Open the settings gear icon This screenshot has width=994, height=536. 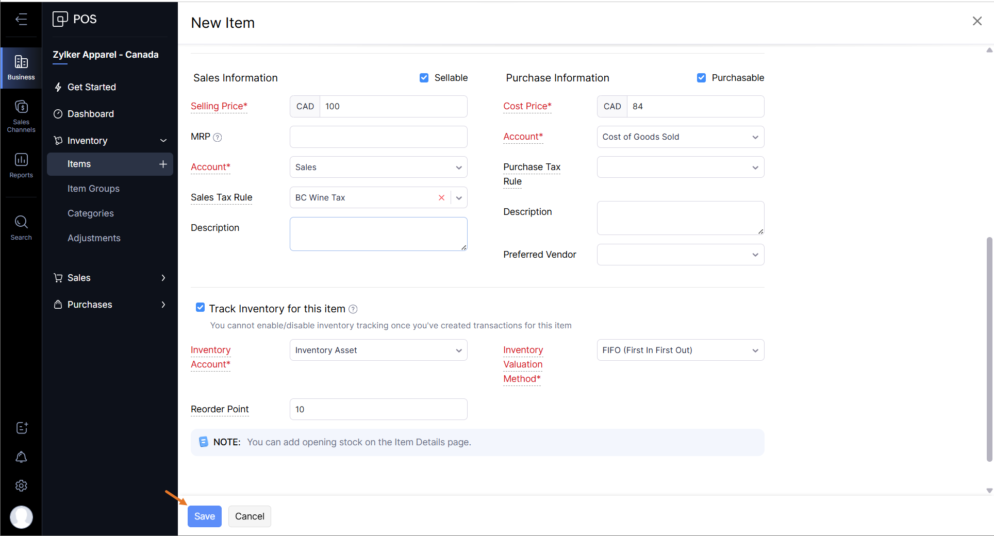click(x=21, y=485)
